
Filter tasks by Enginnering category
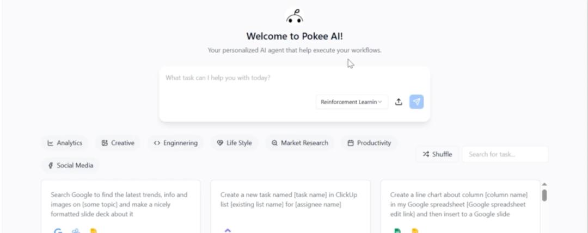point(175,143)
